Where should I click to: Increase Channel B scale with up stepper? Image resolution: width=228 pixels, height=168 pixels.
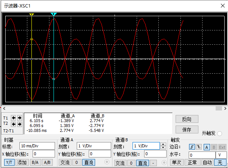click(163, 144)
